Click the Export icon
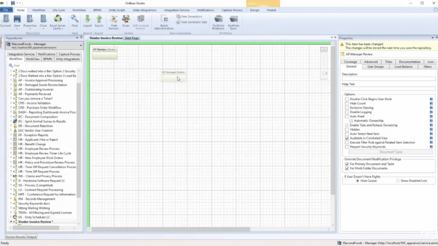438x246 pixels. pyautogui.click(x=99, y=20)
